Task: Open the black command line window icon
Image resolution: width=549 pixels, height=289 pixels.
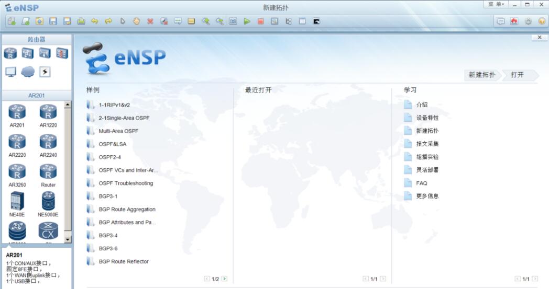Action: 316,21
